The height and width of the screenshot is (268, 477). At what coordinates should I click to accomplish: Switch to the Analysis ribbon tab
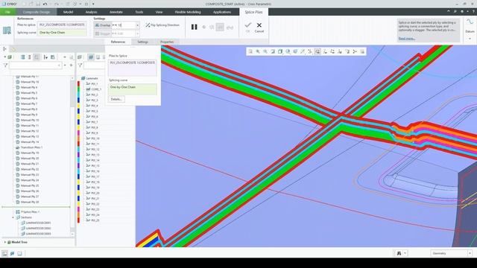[x=91, y=12]
